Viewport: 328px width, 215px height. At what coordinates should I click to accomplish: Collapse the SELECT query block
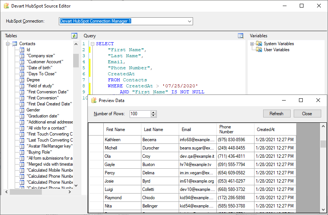click(92, 44)
